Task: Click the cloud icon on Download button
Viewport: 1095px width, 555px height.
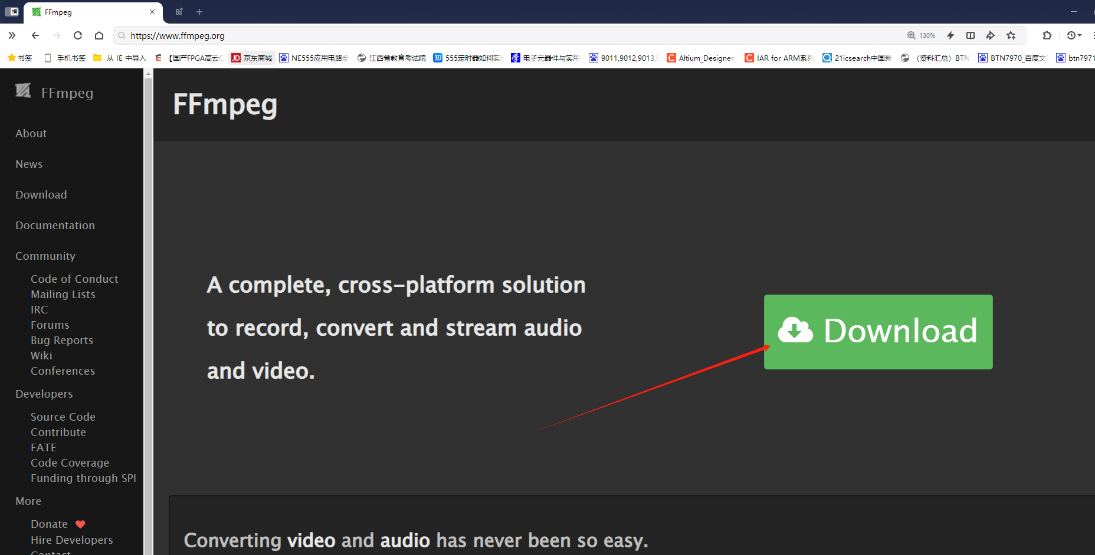Action: 795,329
